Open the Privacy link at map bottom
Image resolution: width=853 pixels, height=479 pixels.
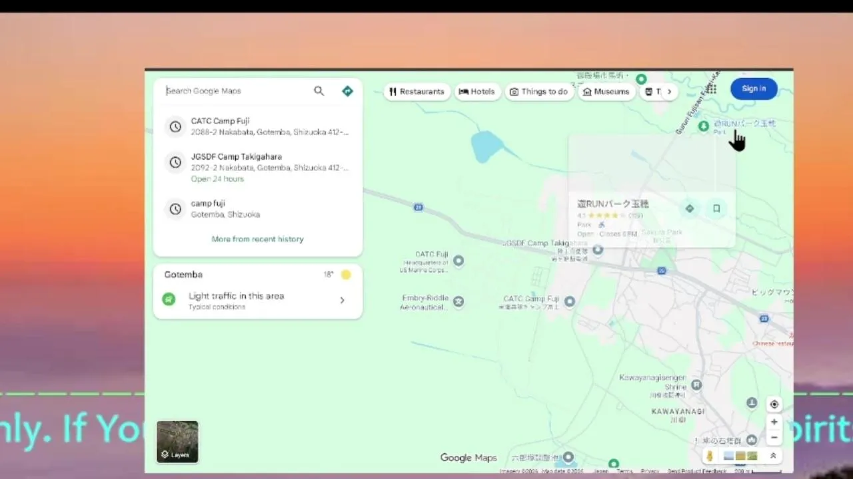tap(650, 471)
